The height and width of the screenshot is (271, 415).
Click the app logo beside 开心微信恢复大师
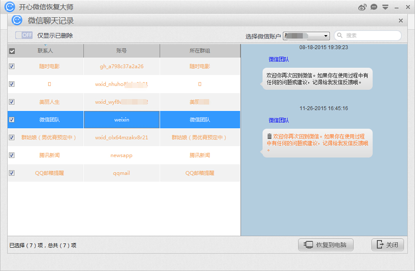pos(10,7)
